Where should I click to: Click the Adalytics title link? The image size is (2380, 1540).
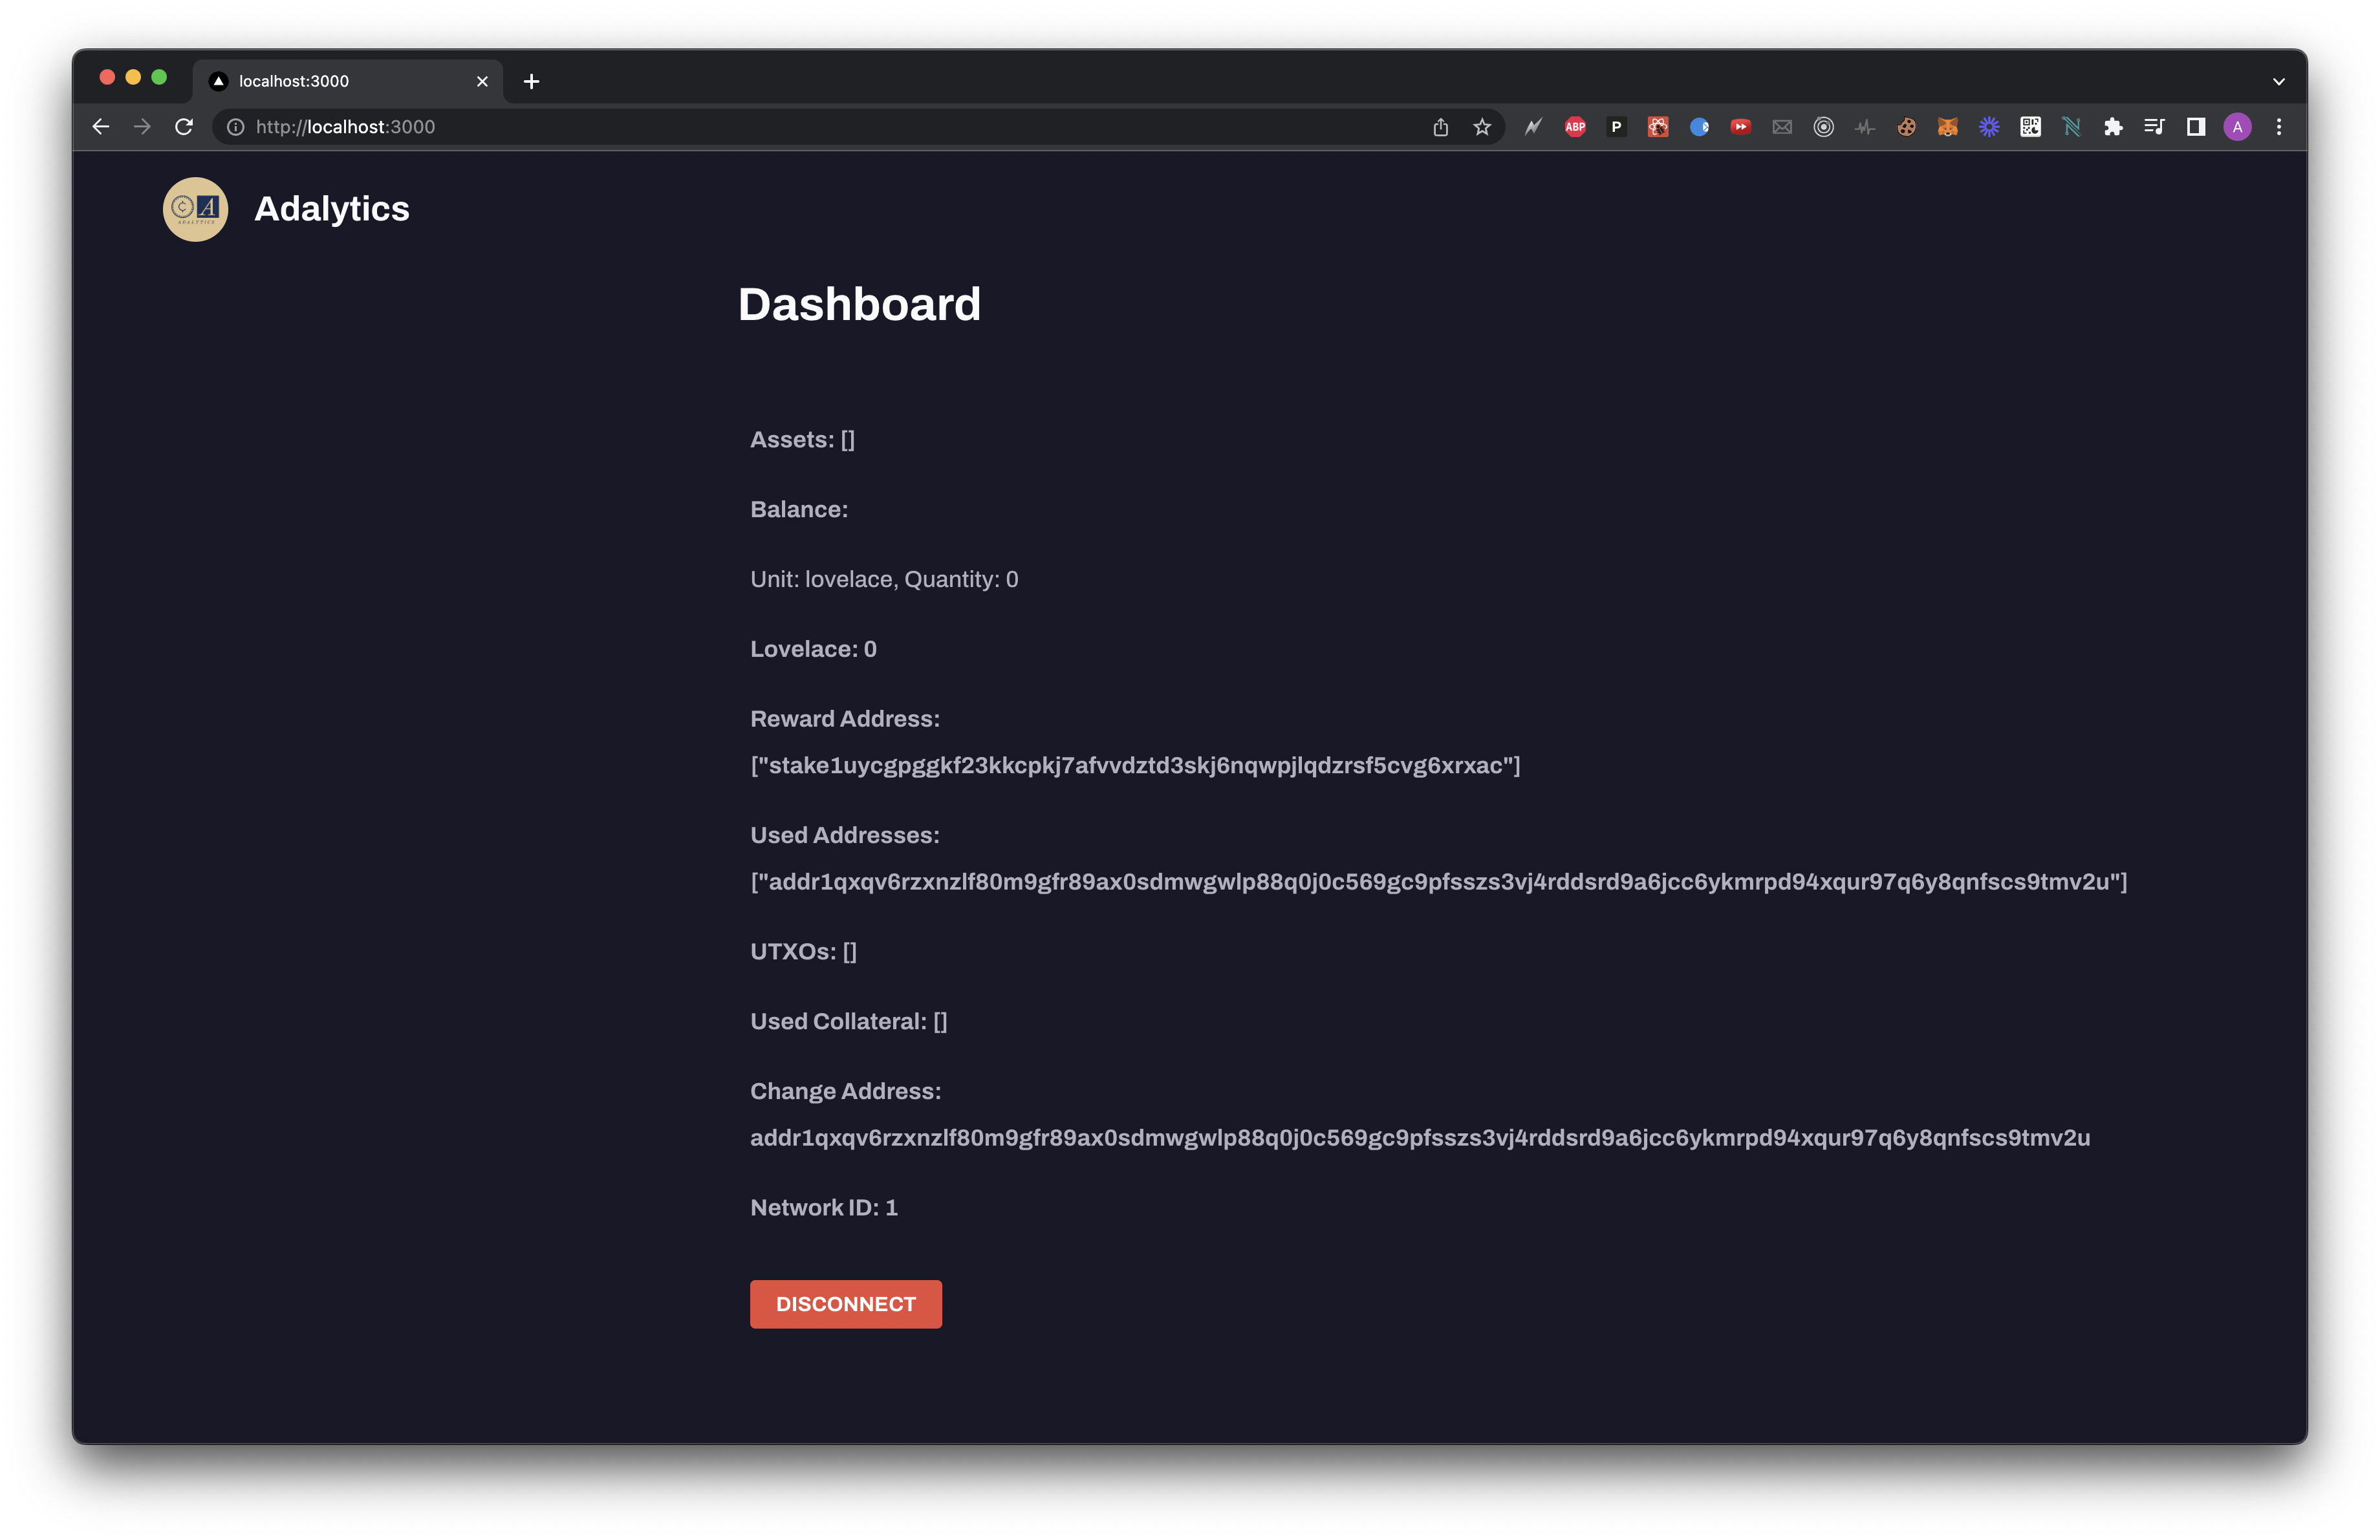coord(331,209)
